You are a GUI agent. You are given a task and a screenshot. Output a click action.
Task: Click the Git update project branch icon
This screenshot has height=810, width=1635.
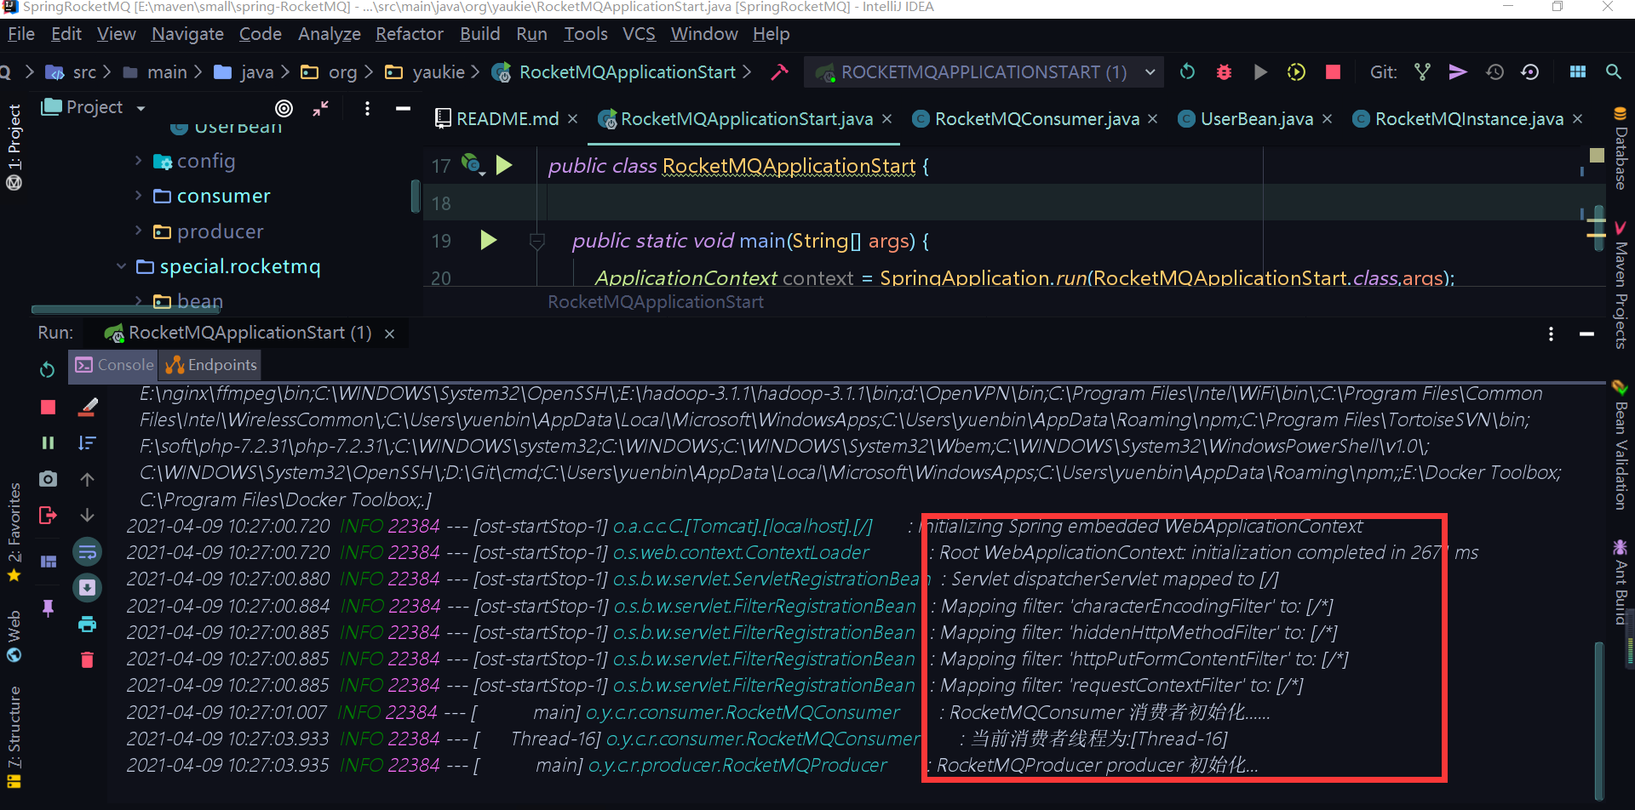pyautogui.click(x=1422, y=72)
